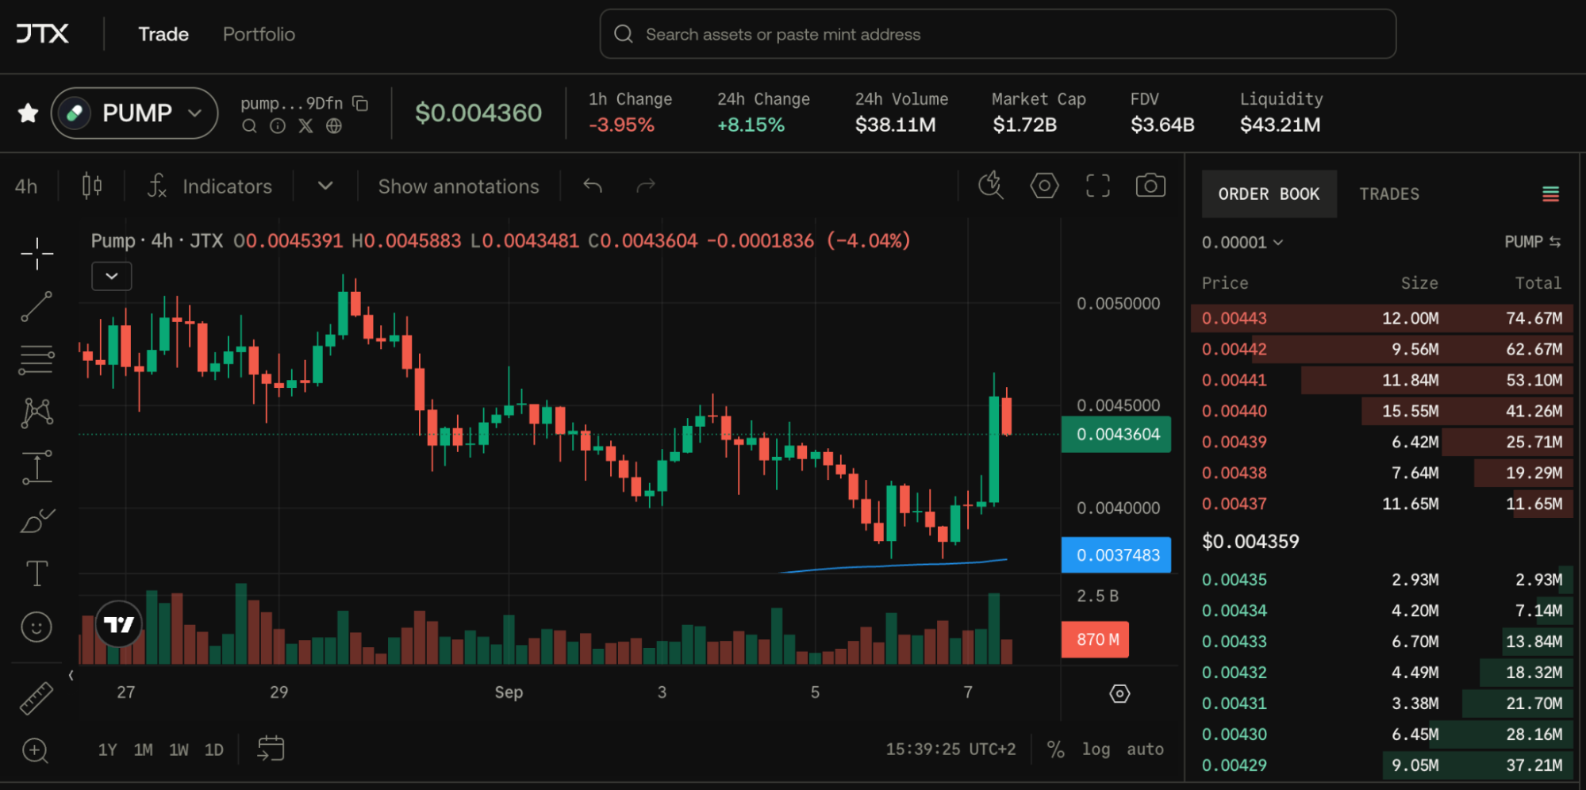Screen dimensions: 1586x790
Task: Select the 0.00443 ask row
Action: (x=1381, y=318)
